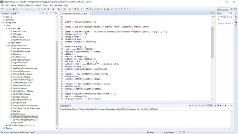The width and height of the screenshot is (238, 134).
Task: Click the Search flashlight toolbar icon
Action: [81, 9]
